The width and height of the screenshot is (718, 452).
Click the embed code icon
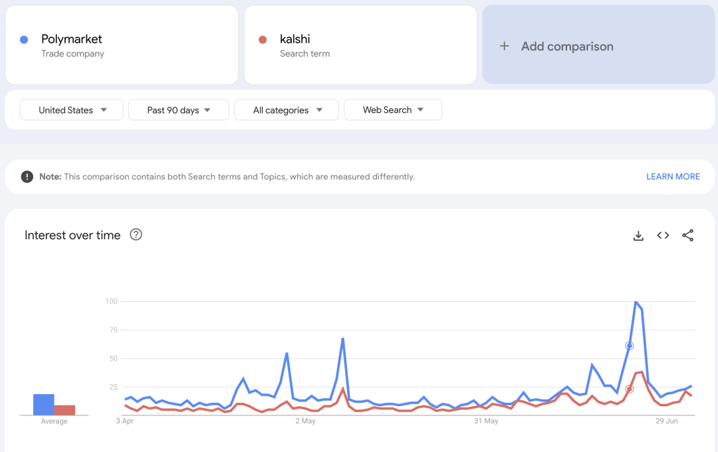click(x=663, y=235)
